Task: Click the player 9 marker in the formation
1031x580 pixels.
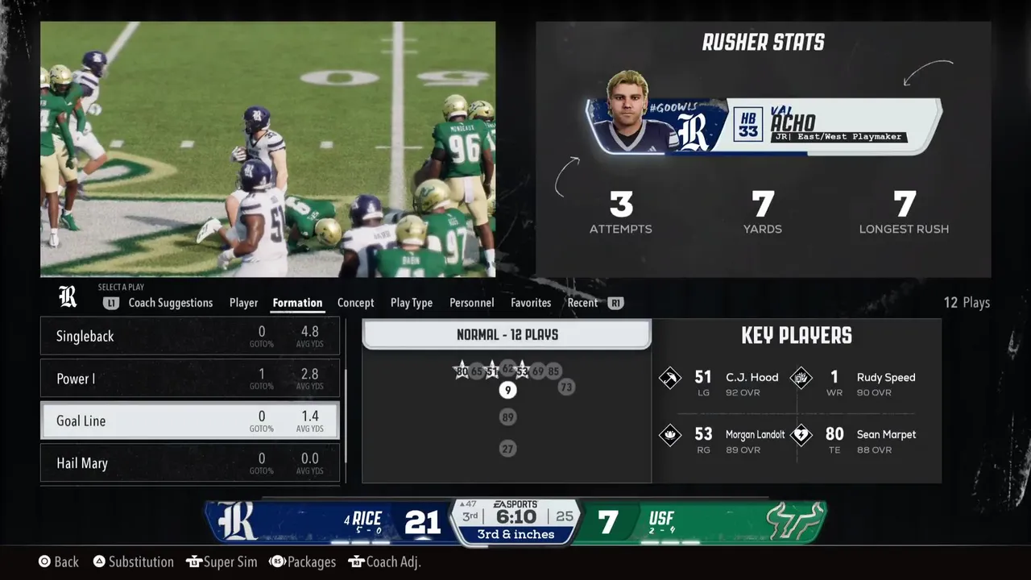Action: point(507,391)
